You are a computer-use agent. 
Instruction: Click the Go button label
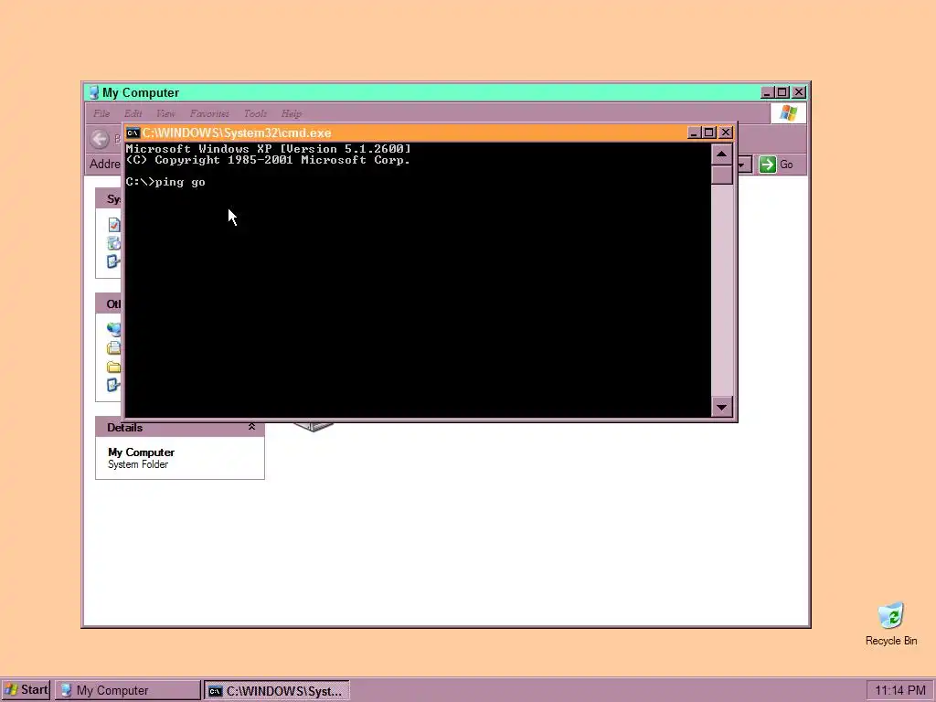tap(786, 165)
